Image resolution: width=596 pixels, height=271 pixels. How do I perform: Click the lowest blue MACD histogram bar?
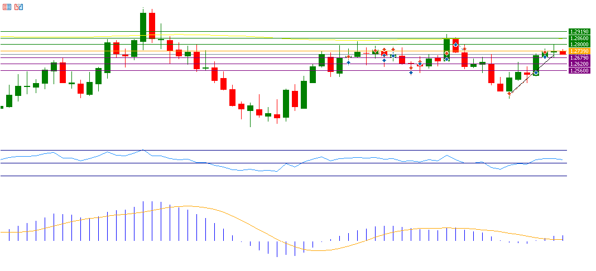(x=277, y=249)
